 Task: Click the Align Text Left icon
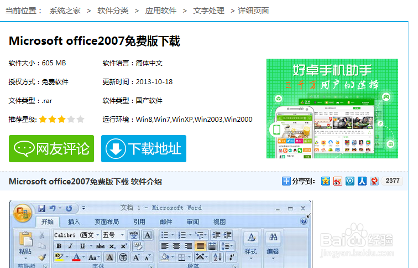point(165,246)
